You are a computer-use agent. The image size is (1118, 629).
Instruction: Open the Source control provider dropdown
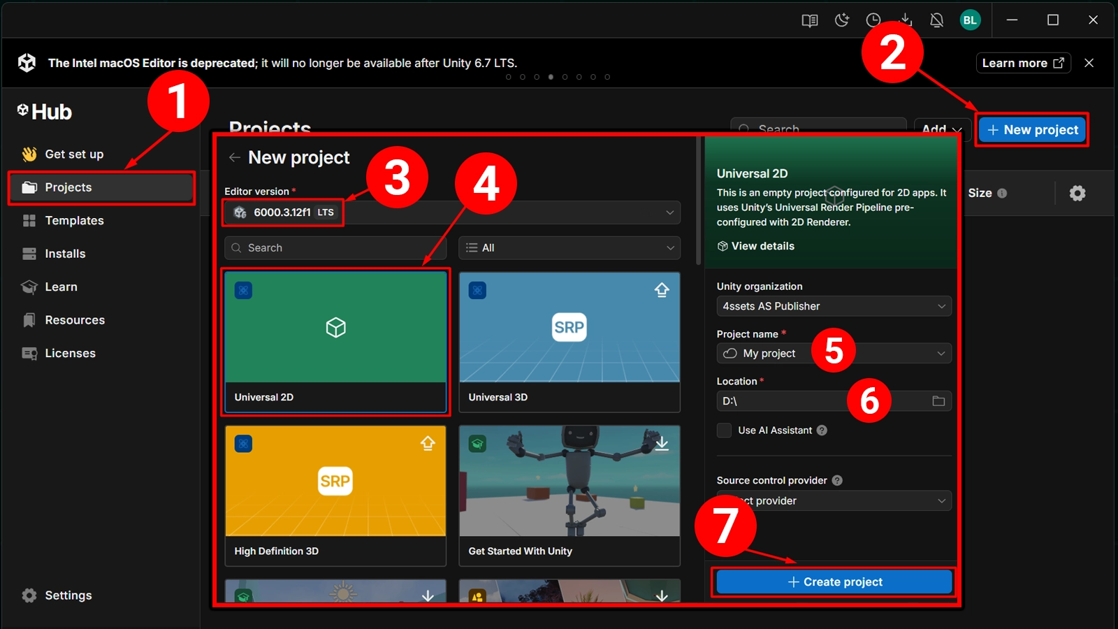pyautogui.click(x=834, y=501)
